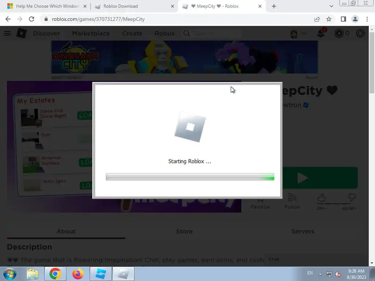Click the Roblox logo in the loading dialog
Screen dimensions: 375x281
click(x=190, y=127)
